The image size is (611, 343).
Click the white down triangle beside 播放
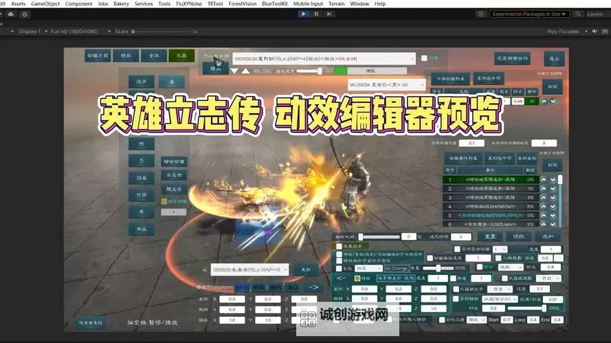(234, 71)
